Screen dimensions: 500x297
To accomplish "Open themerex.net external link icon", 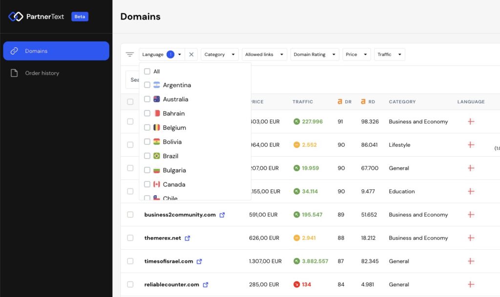I will tap(187, 238).
